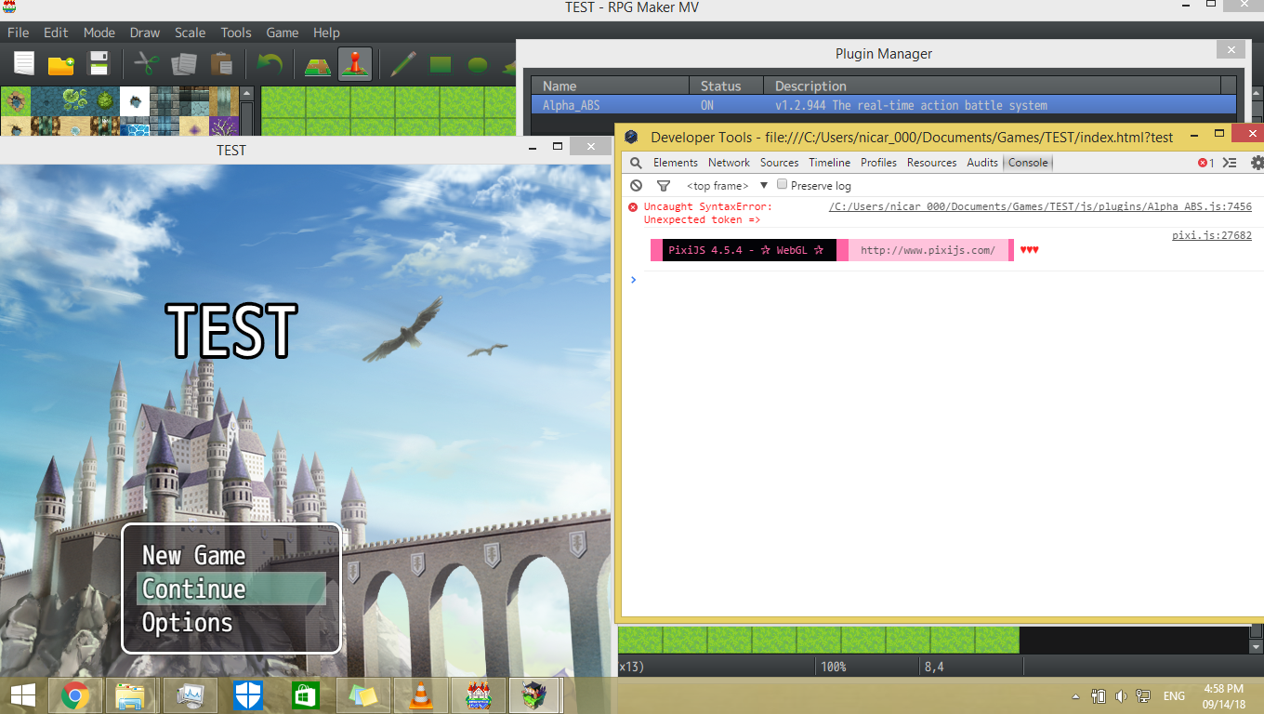Show the console drawer icon in DevTools
The image size is (1264, 714).
(1230, 163)
